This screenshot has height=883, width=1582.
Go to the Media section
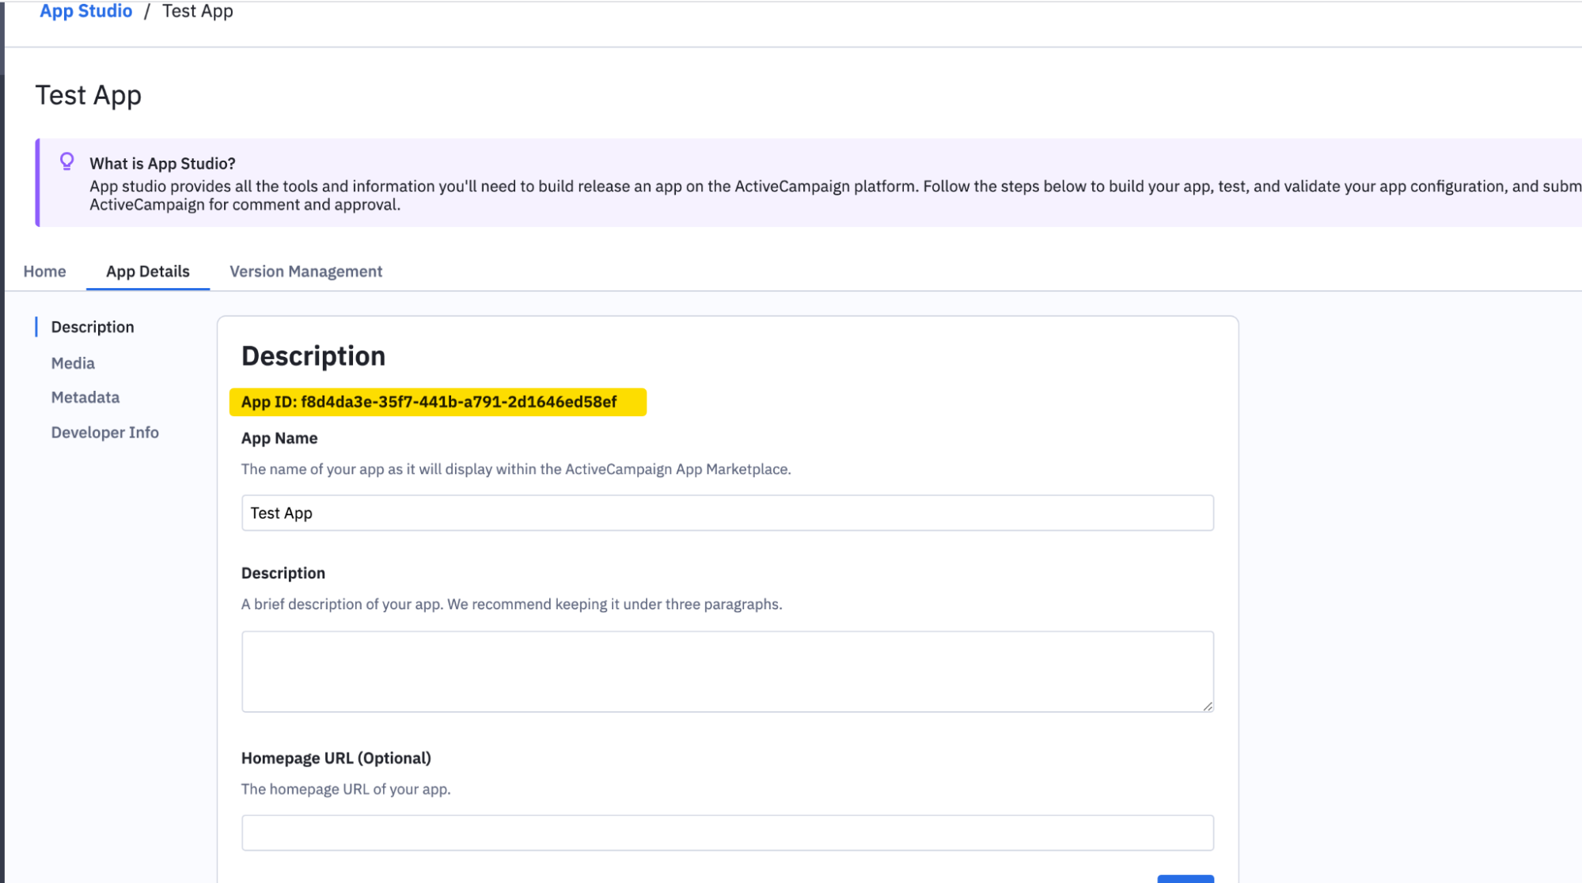pyautogui.click(x=73, y=363)
